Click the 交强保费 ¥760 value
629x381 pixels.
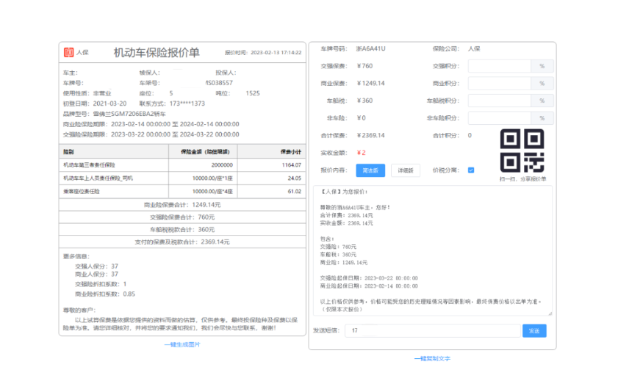[x=364, y=66]
